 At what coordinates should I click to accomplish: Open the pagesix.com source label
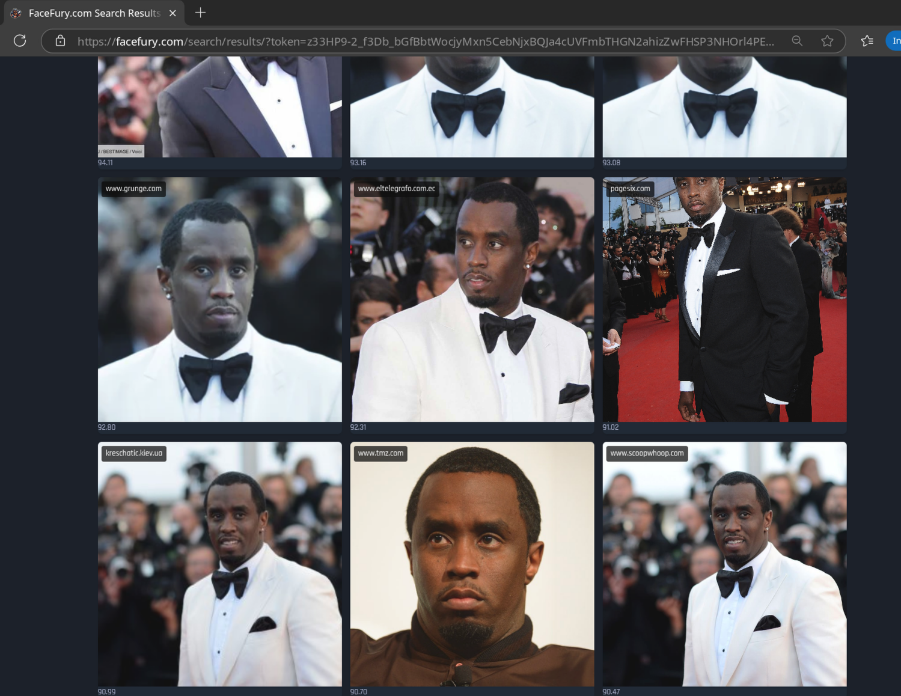[630, 189]
